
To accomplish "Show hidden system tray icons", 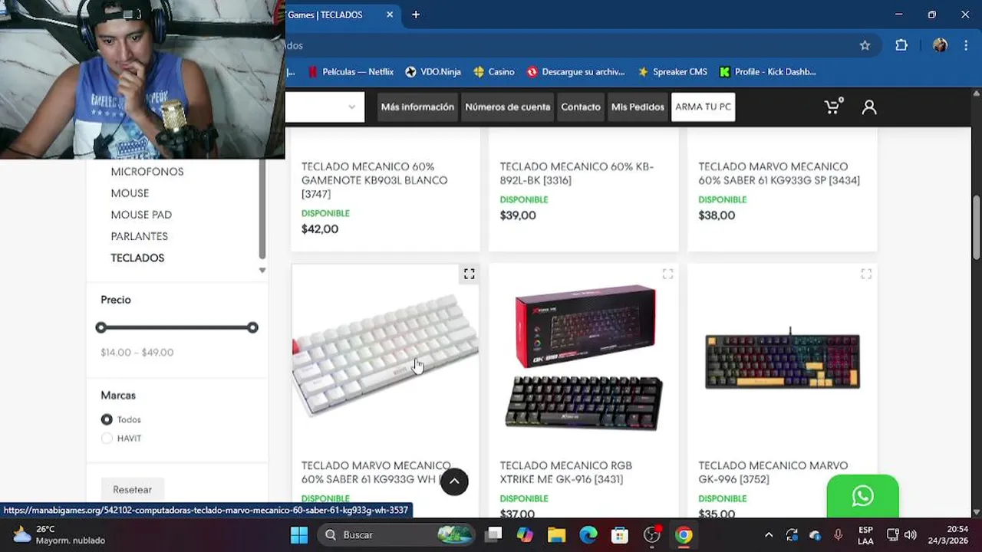I will click(x=769, y=534).
